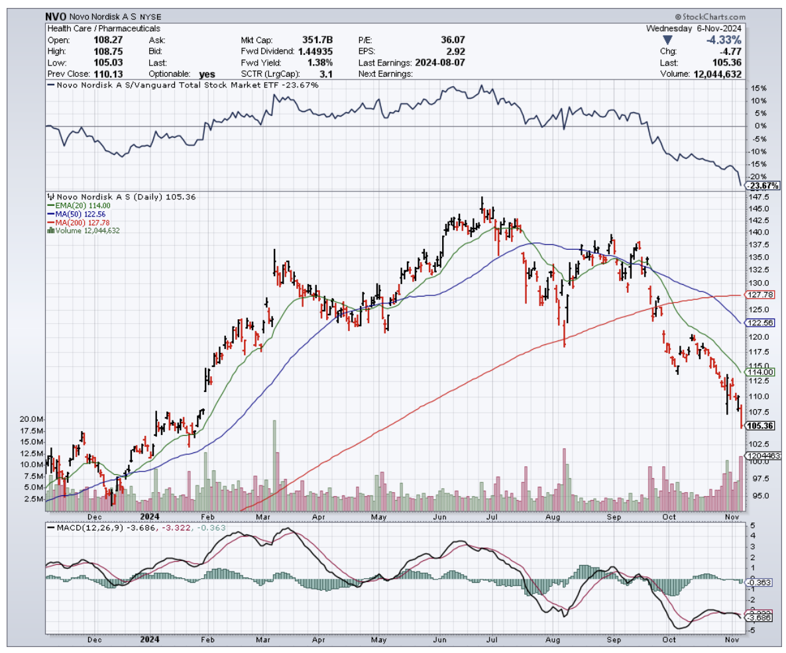Click the 105.36 last price tag on axis
The image size is (786, 653).
pyautogui.click(x=759, y=426)
